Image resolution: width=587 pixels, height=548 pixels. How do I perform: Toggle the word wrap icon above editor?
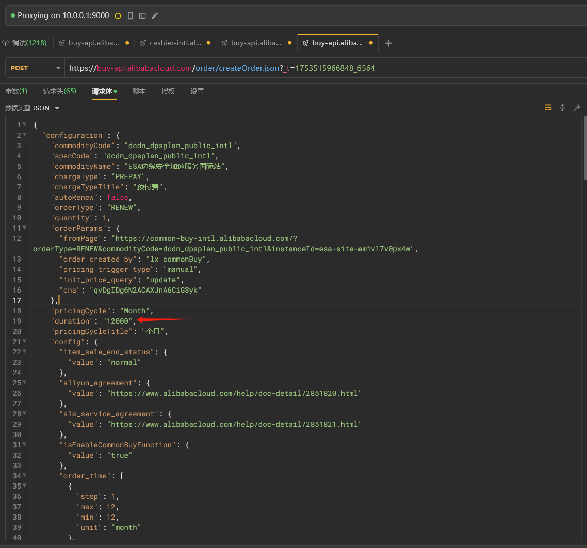(x=548, y=108)
